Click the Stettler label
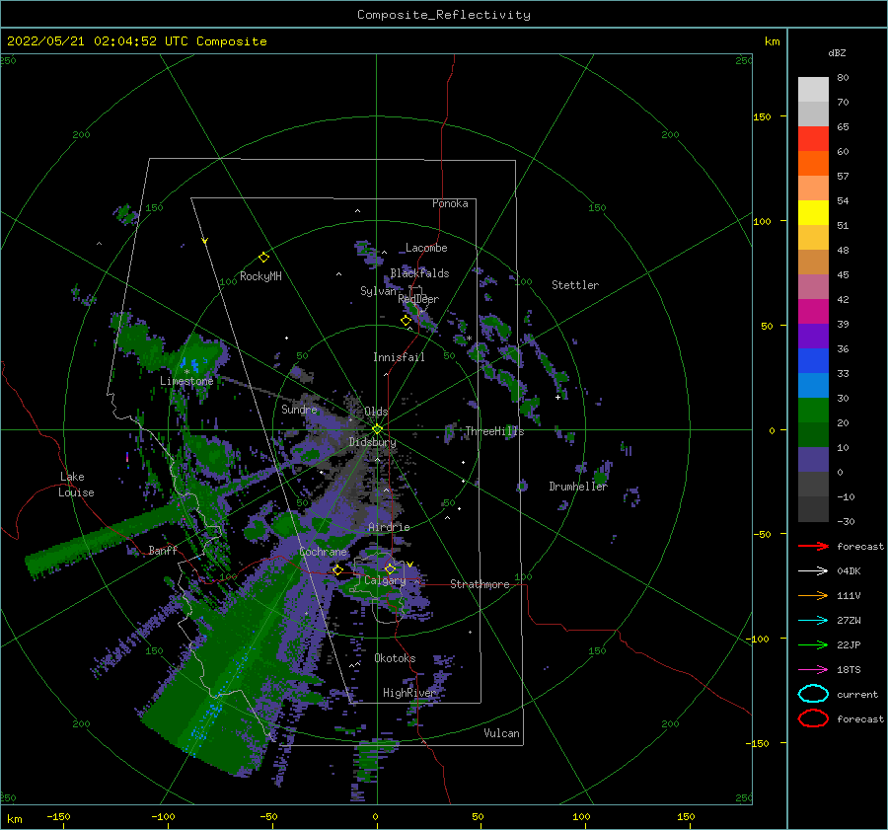This screenshot has width=888, height=830. (x=575, y=285)
